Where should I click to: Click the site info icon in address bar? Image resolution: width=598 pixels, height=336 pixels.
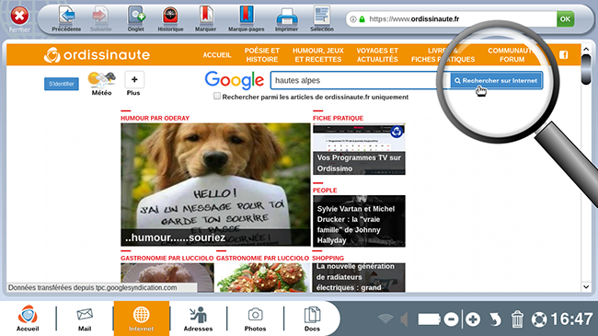353,19
